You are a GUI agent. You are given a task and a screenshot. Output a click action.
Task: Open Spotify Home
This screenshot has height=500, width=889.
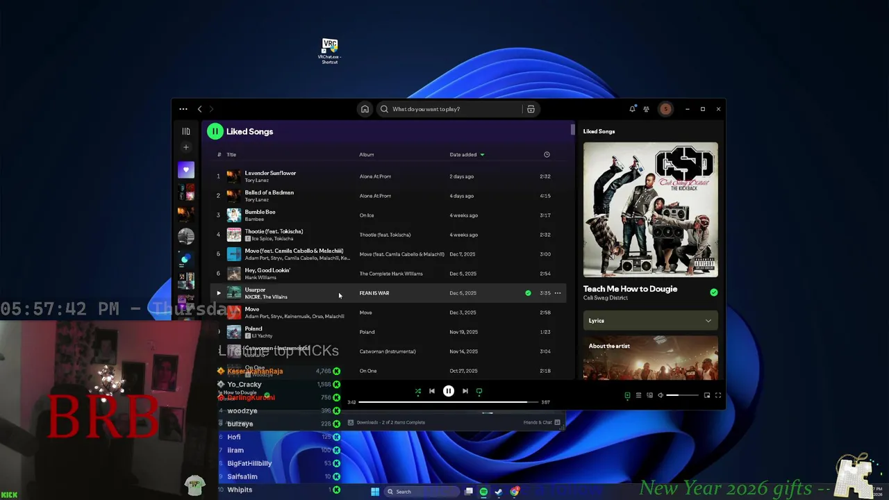[x=365, y=109]
